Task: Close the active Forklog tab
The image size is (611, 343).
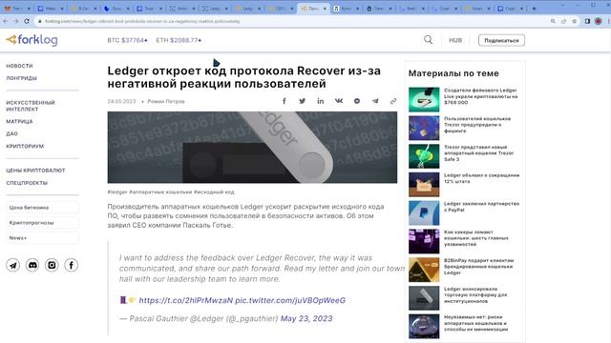Action: 325,9
